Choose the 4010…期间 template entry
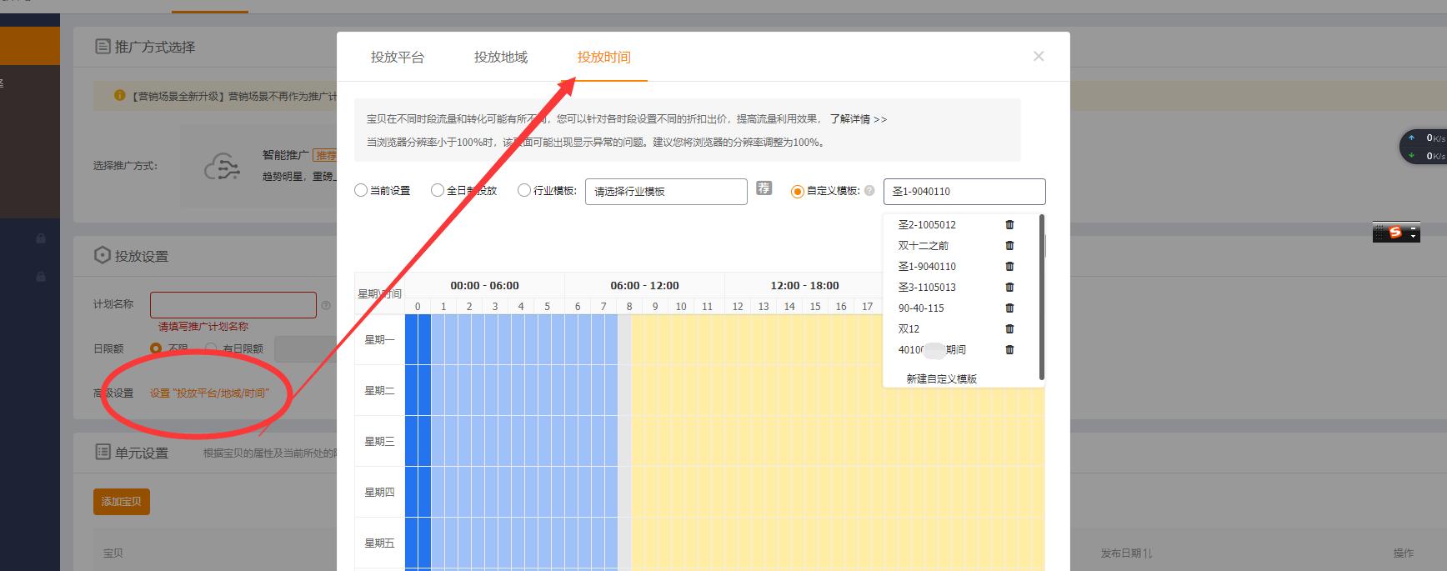Image resolution: width=1447 pixels, height=571 pixels. click(932, 350)
